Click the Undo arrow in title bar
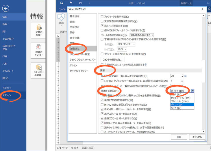The height and width of the screenshot is (151, 211). 71,3
